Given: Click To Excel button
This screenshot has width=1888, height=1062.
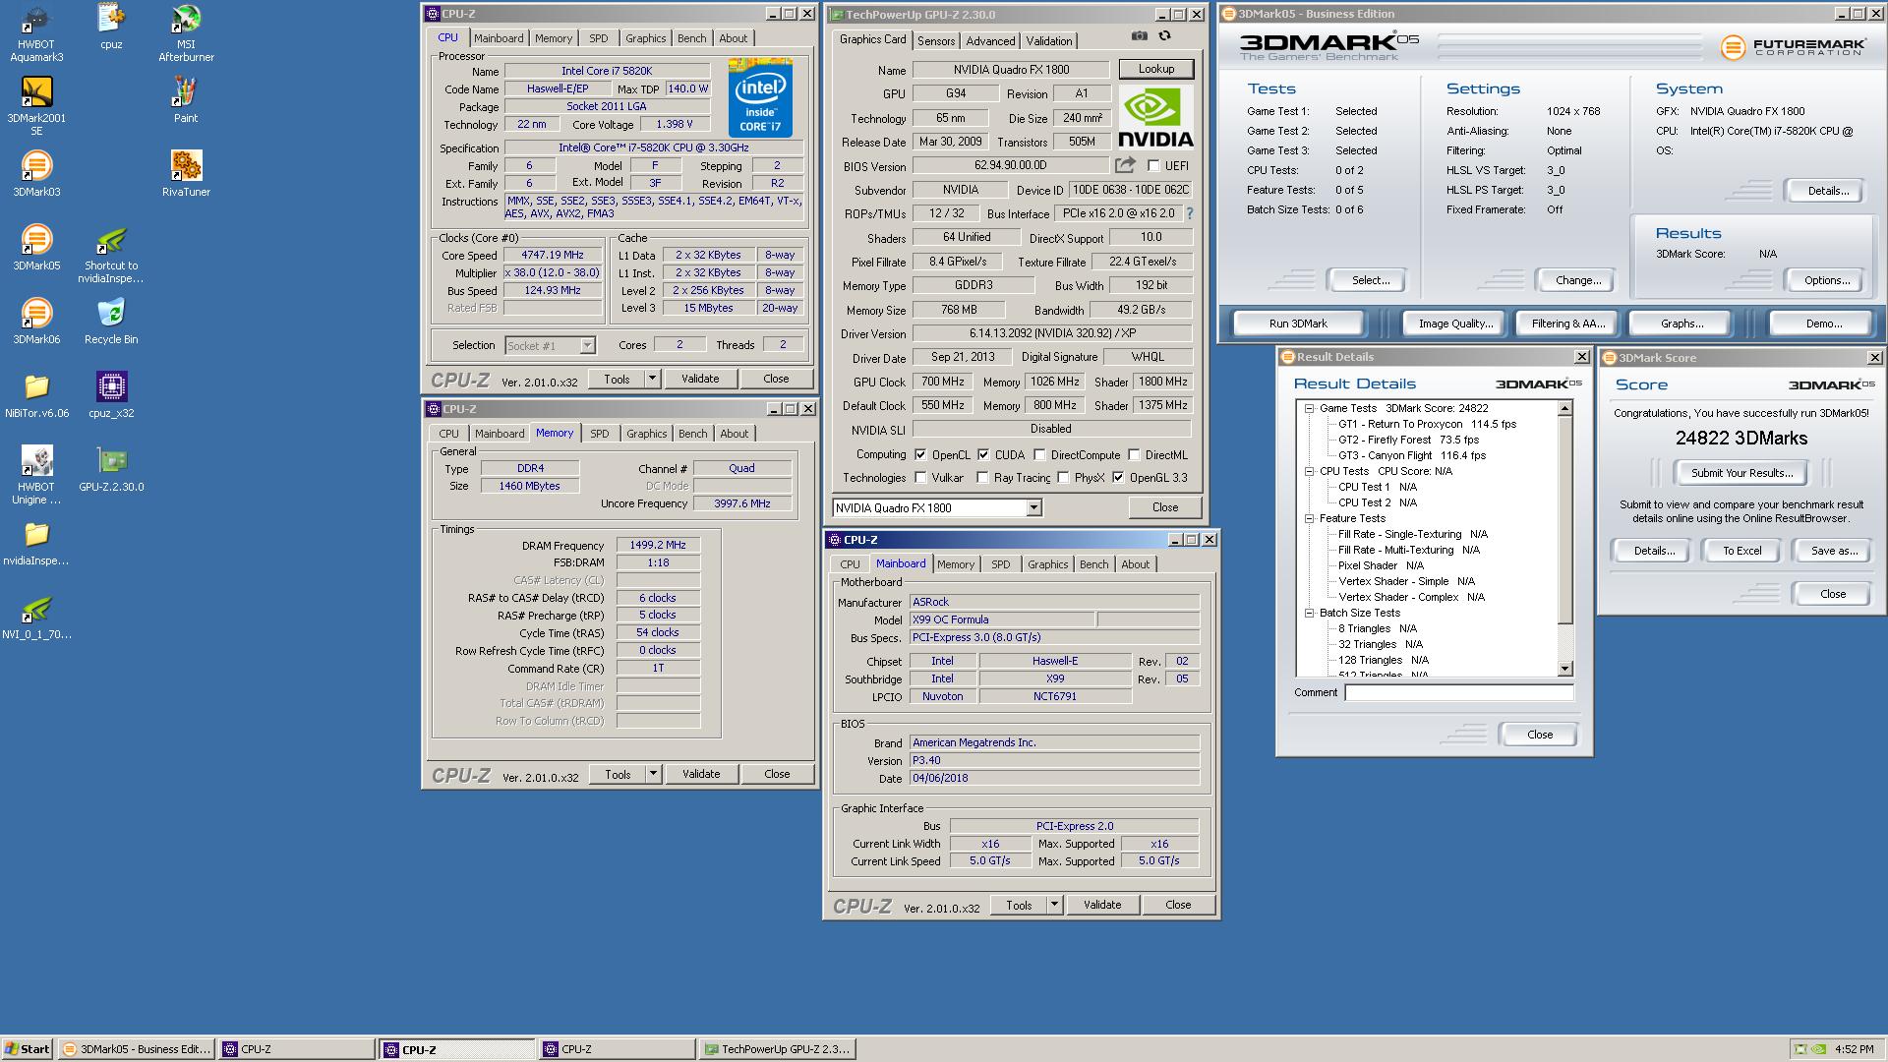Looking at the screenshot, I should (x=1741, y=551).
